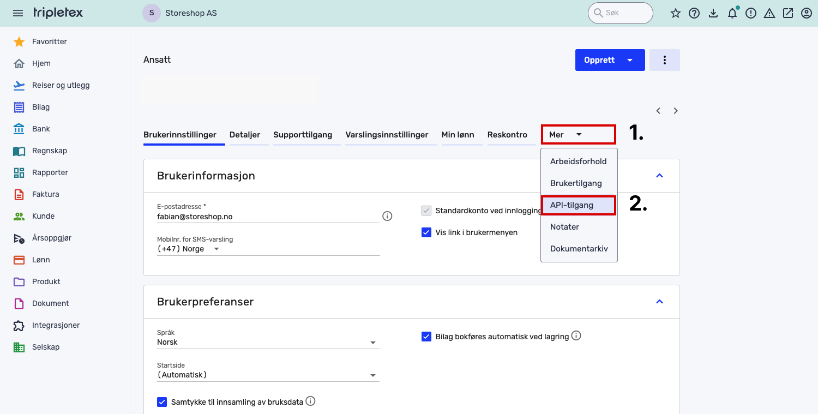Open Reiser og utlegg in sidebar
This screenshot has height=414, width=818.
[x=61, y=85]
